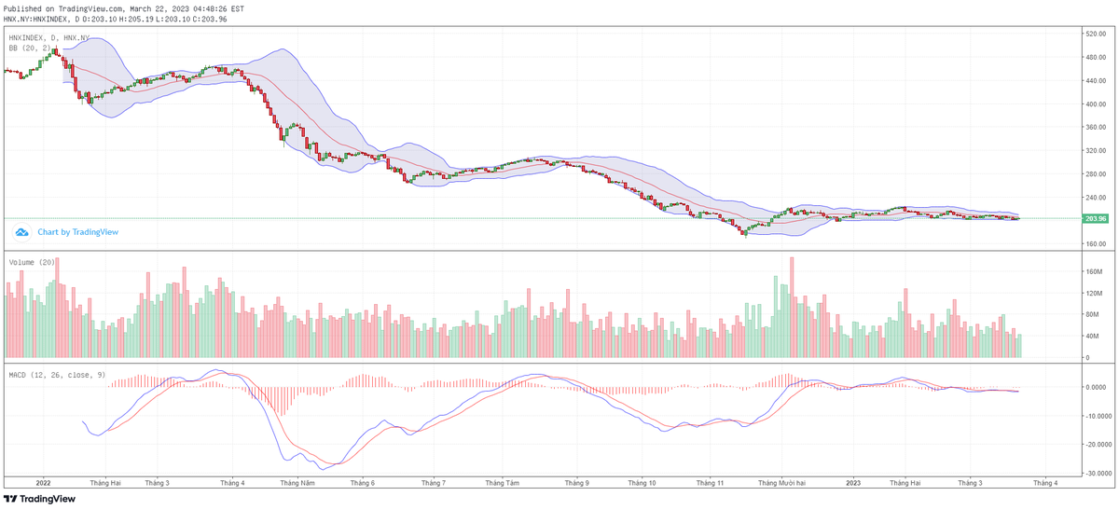This screenshot has width=1119, height=510.
Task: Select the Volume (20) indicator legend
Action: coord(33,263)
